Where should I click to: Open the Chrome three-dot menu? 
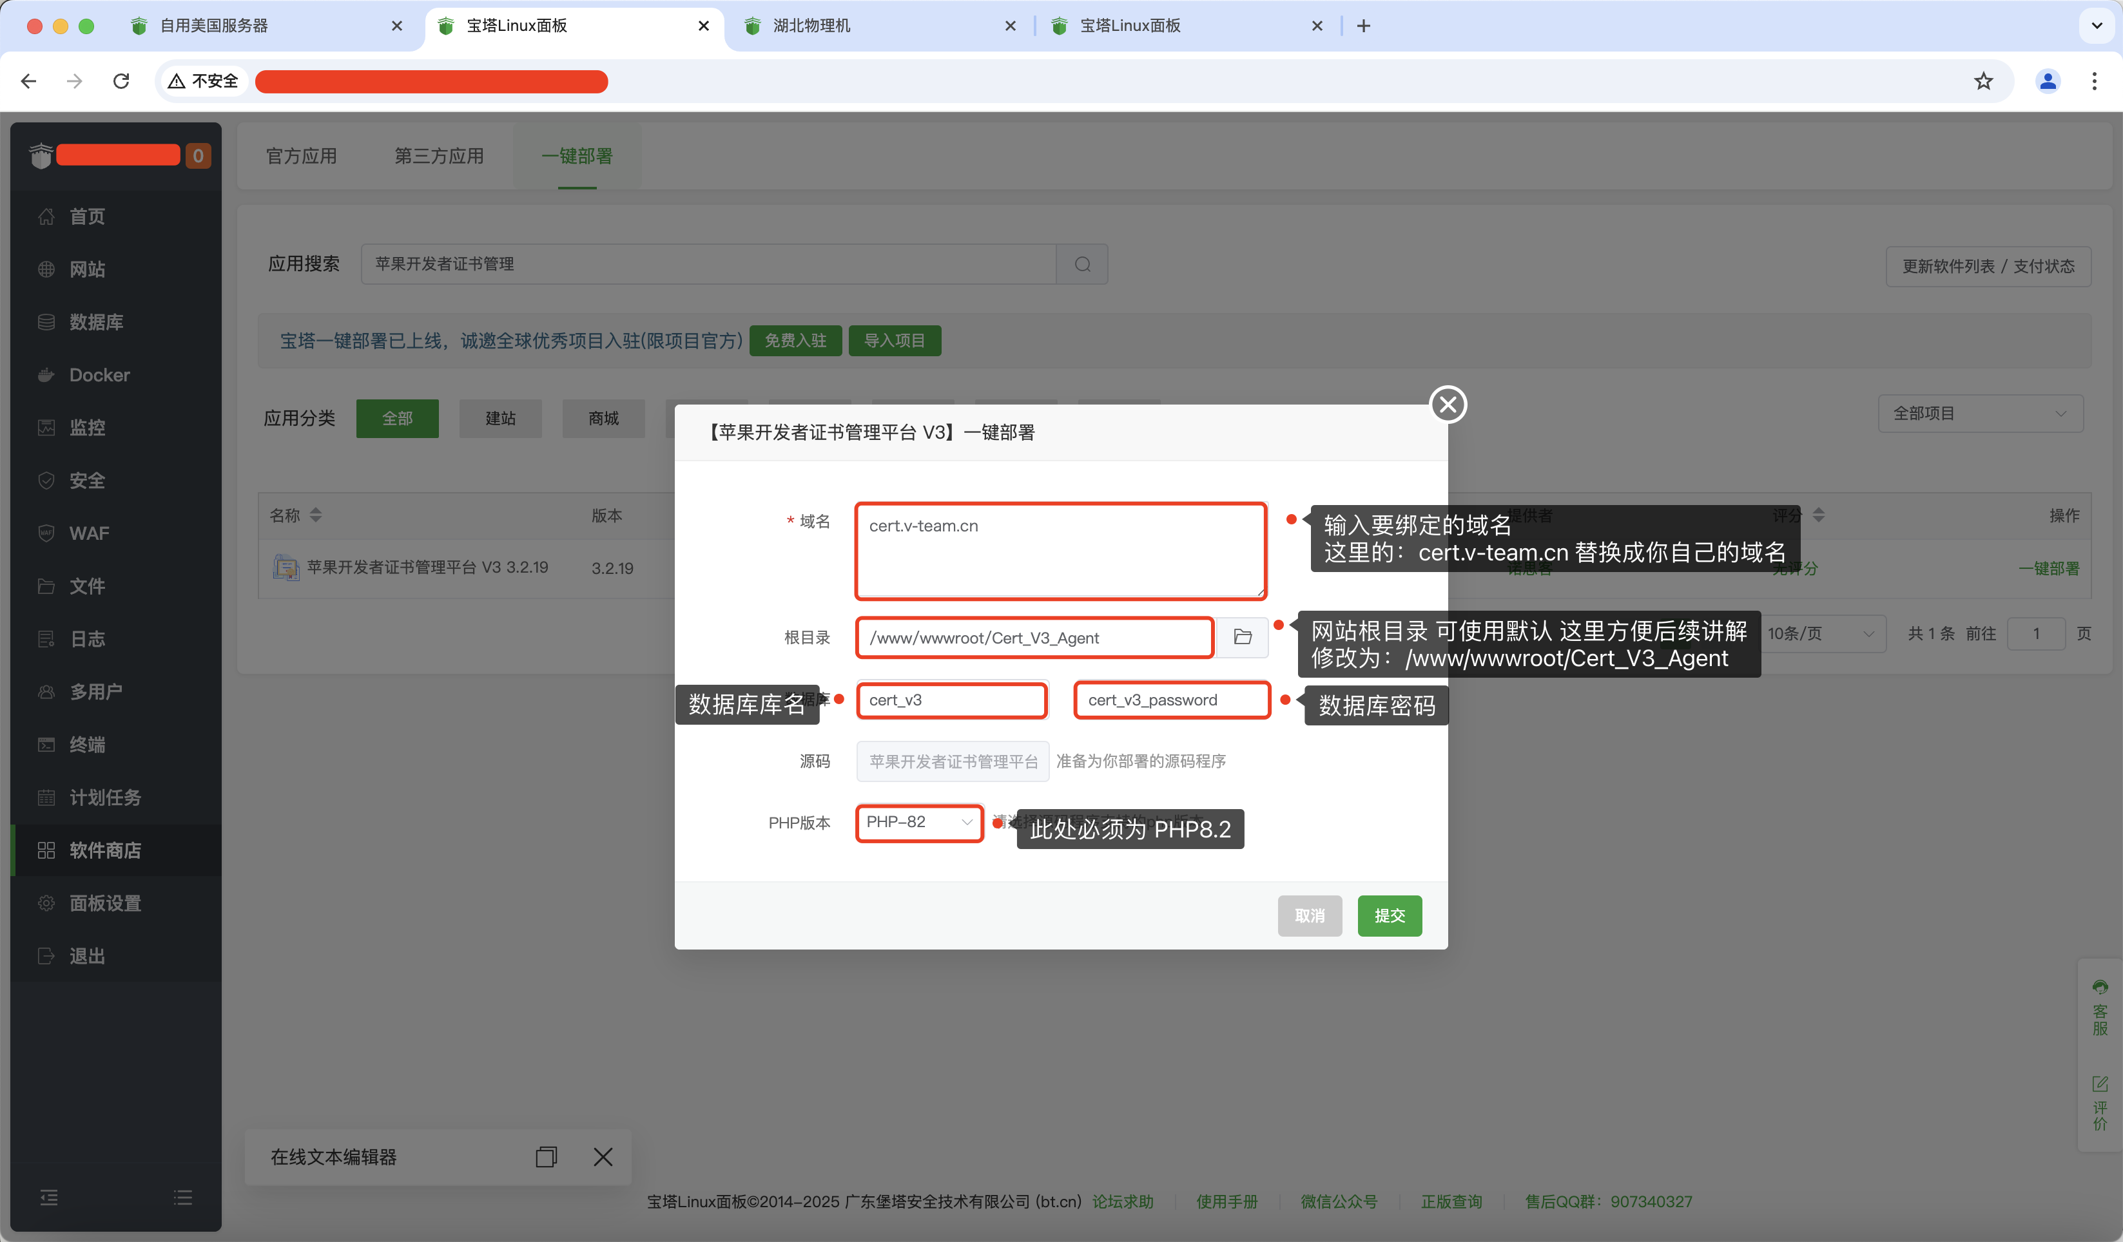(x=2095, y=81)
